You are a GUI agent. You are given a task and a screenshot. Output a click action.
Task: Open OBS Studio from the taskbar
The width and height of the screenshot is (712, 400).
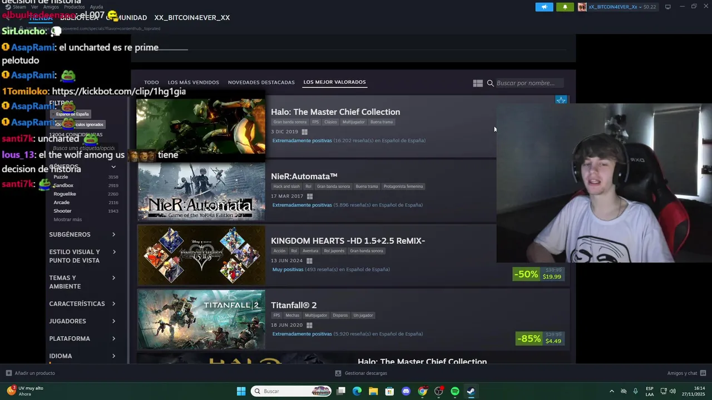click(439, 391)
